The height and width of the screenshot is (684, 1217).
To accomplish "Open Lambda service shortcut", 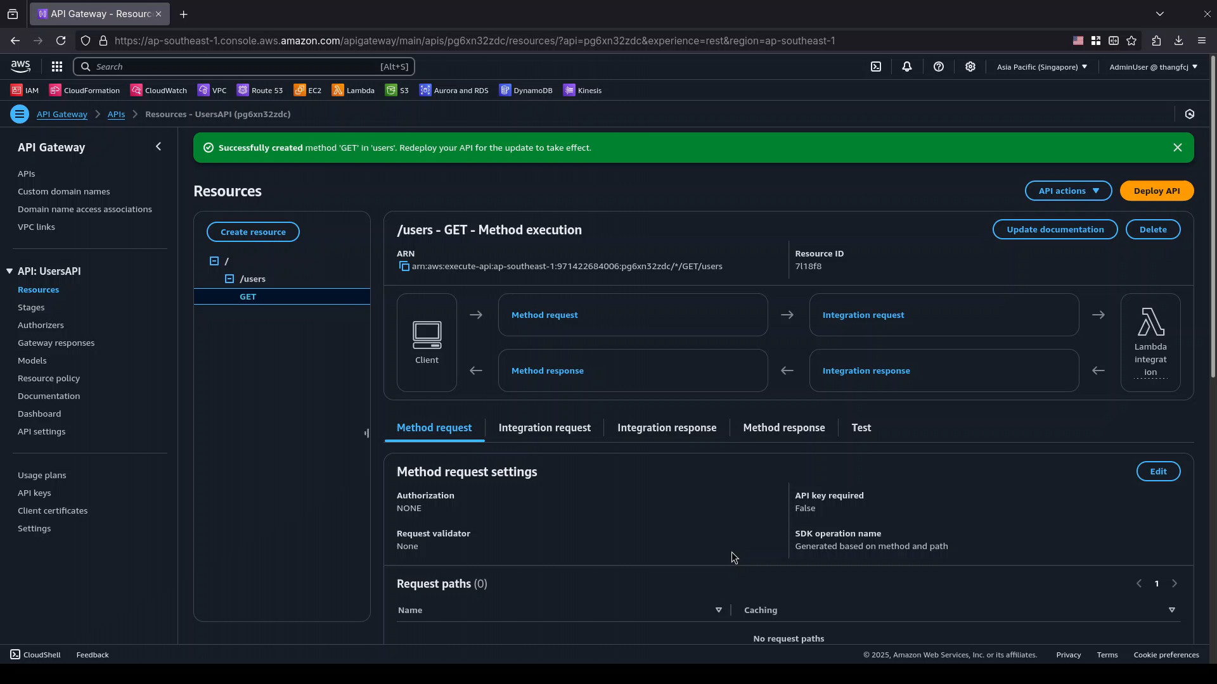I will click(353, 91).
